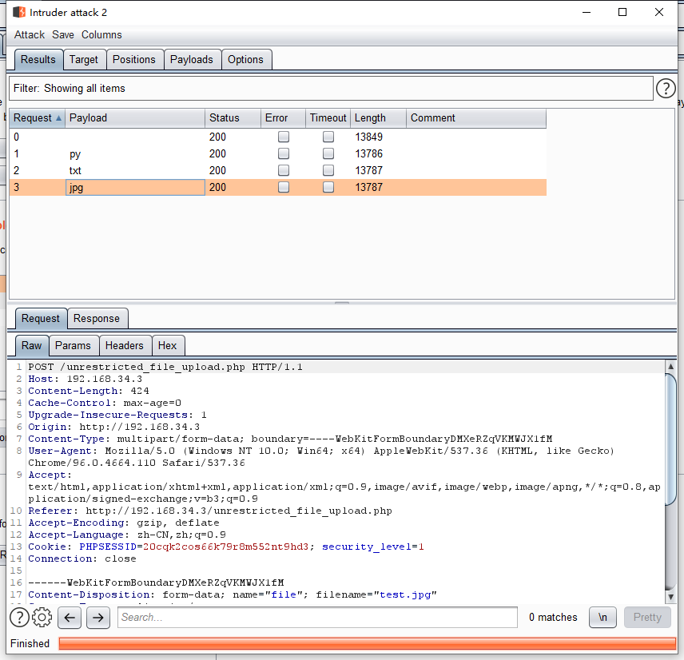
Task: Click the Pretty button
Action: tap(647, 617)
